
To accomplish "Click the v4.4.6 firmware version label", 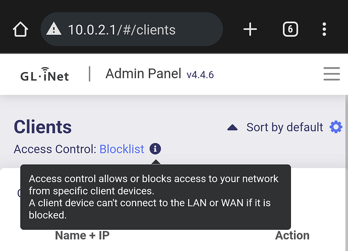I will (x=200, y=75).
